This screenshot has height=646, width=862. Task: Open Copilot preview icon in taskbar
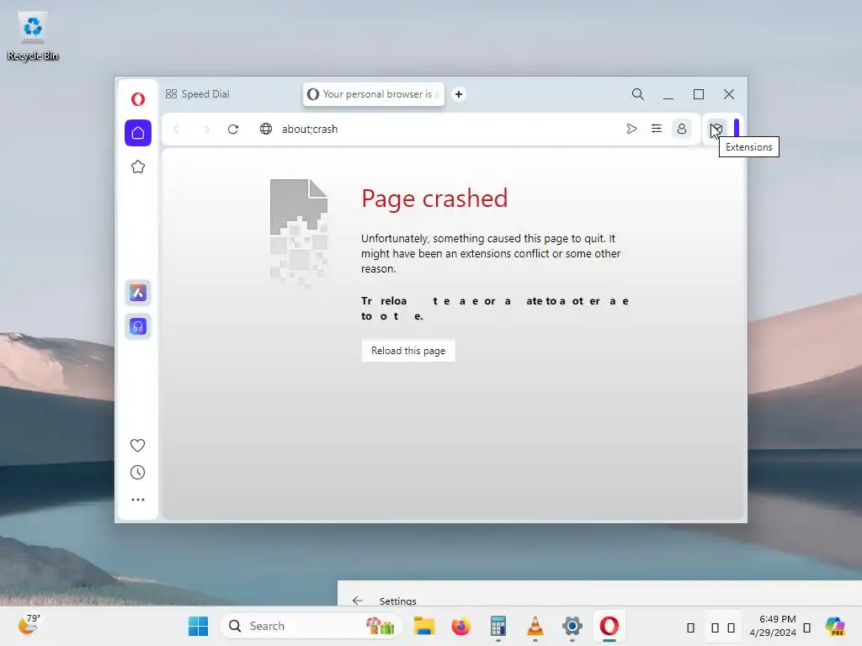(835, 626)
